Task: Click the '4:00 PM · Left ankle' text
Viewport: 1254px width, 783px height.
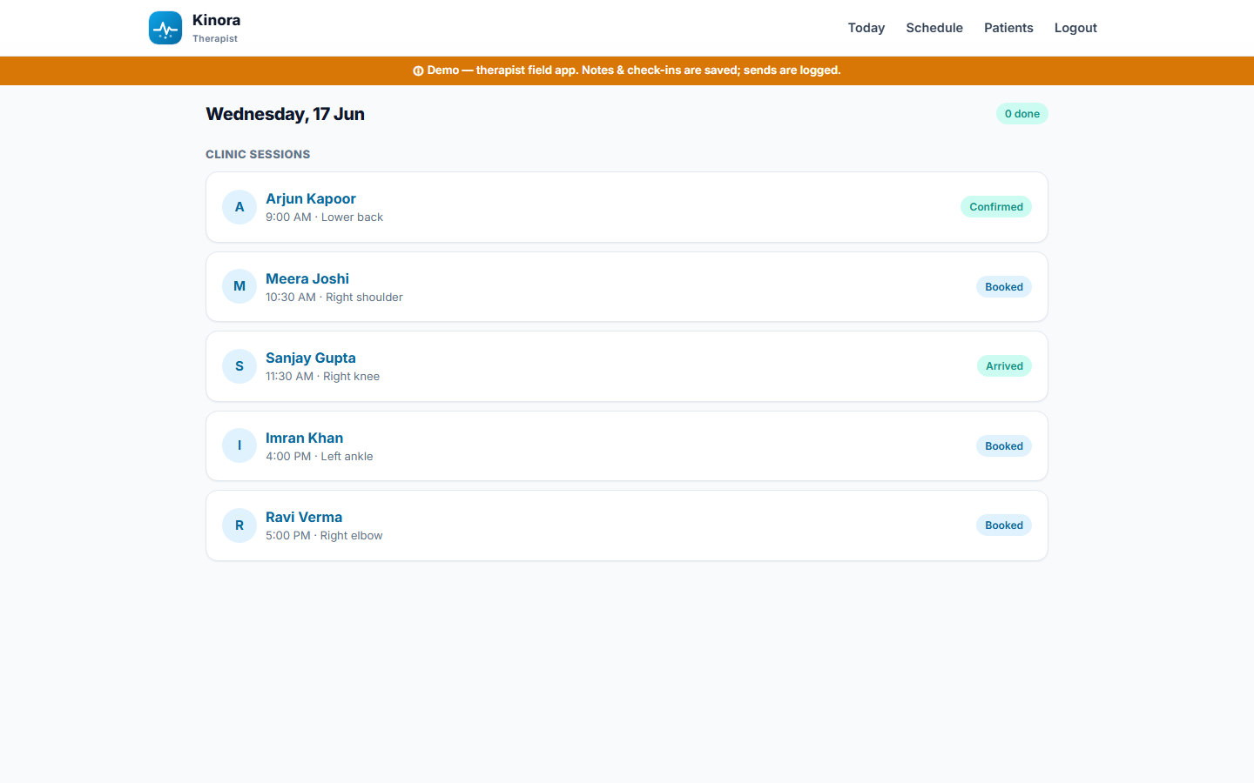Action: (319, 457)
